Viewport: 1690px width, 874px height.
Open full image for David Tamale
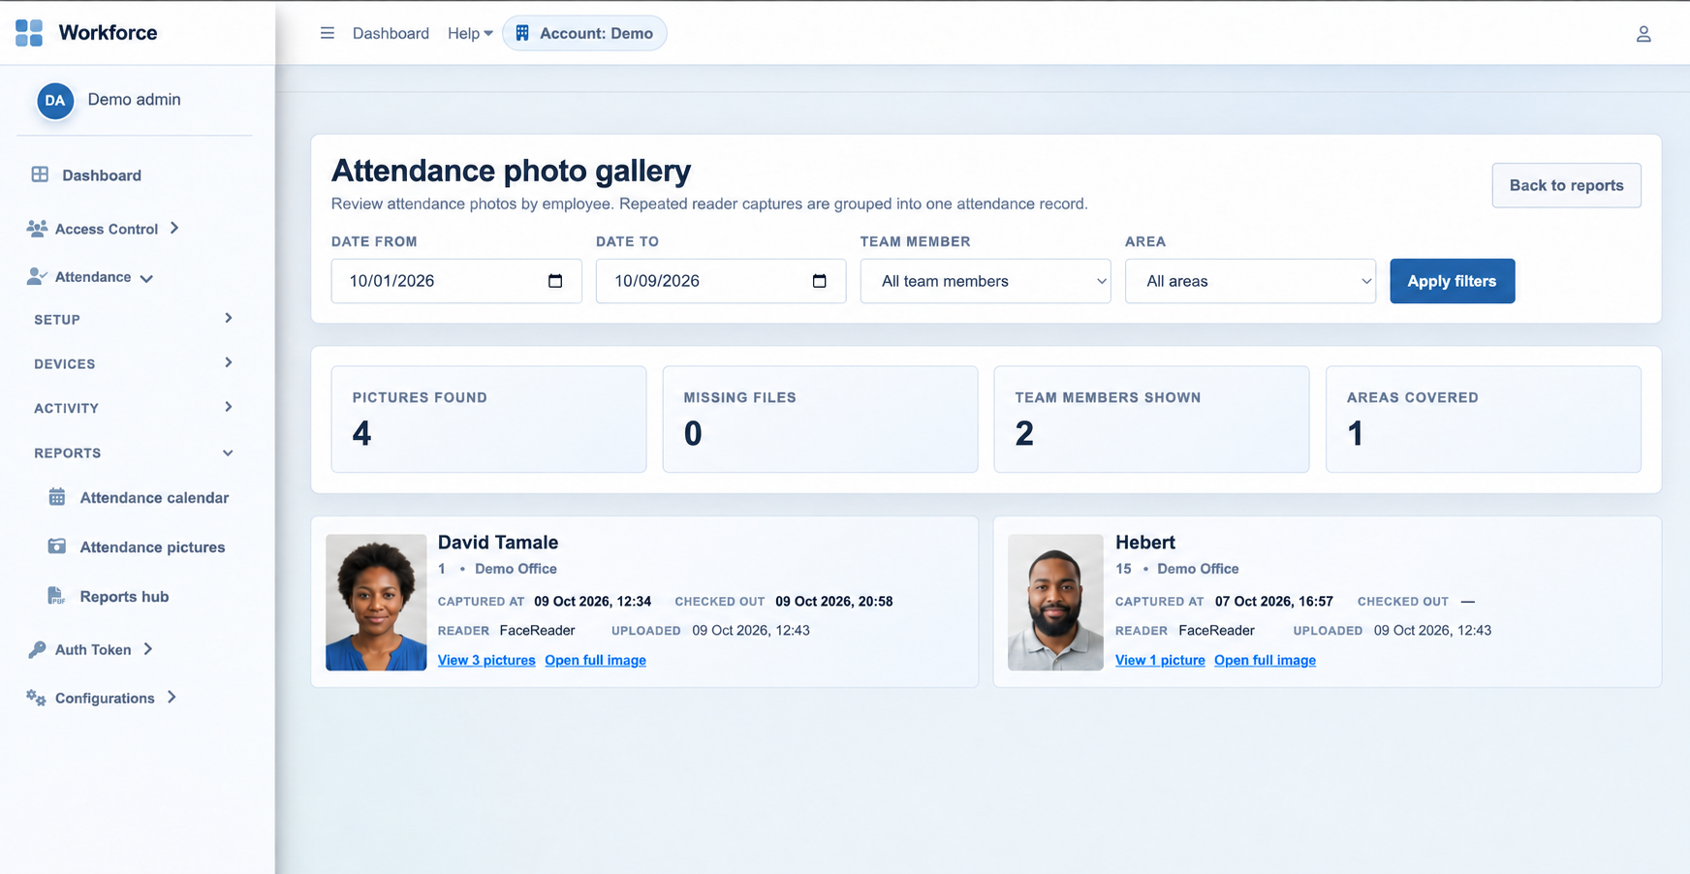[595, 660]
